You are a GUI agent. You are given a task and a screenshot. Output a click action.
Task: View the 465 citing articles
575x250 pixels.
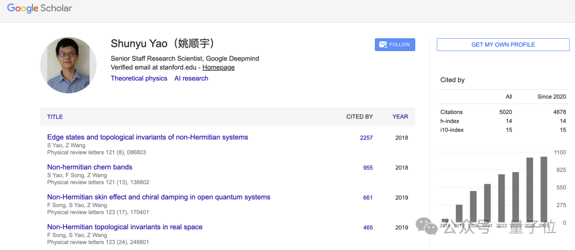[x=368, y=228]
